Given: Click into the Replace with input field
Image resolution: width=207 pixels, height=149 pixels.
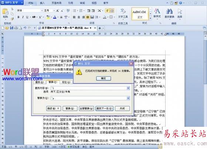Looking at the screenshot, I should pos(89,98).
